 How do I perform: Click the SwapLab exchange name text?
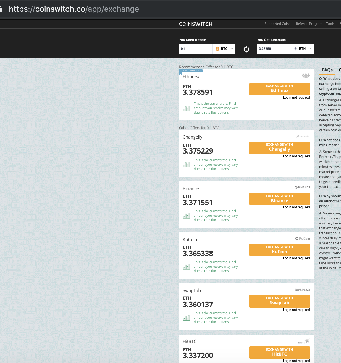[192, 290]
